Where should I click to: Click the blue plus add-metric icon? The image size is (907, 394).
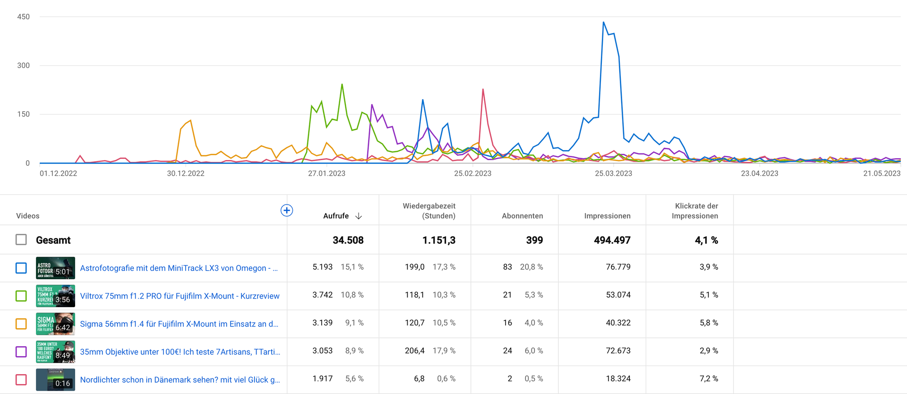[x=287, y=211]
